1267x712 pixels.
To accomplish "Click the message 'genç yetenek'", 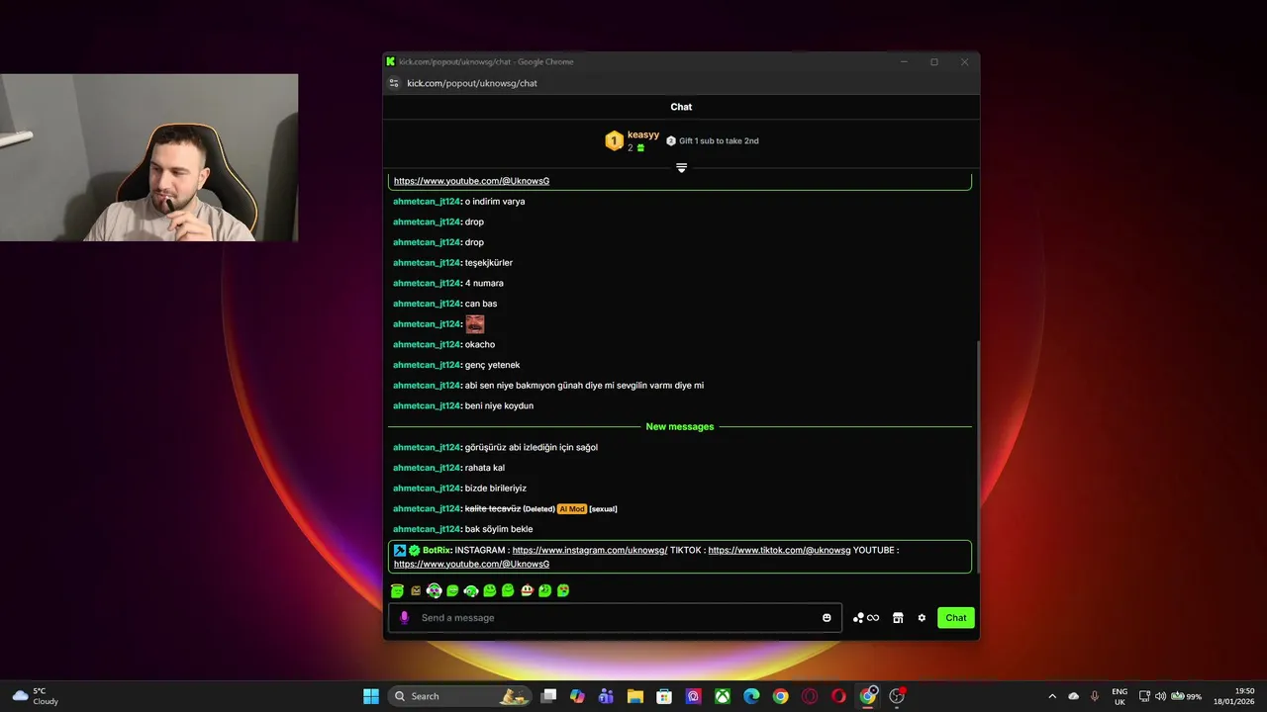I will tap(492, 365).
